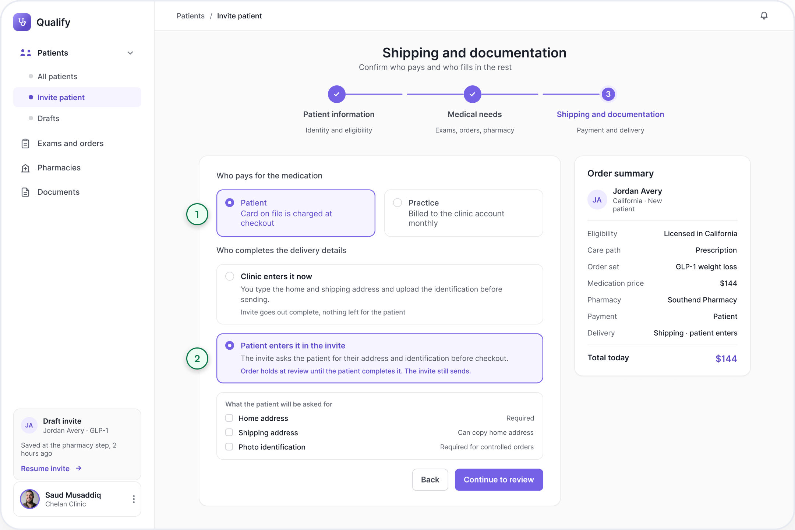Click the Jordan Avery name in Order summary
This screenshot has height=530, width=795.
click(x=637, y=191)
